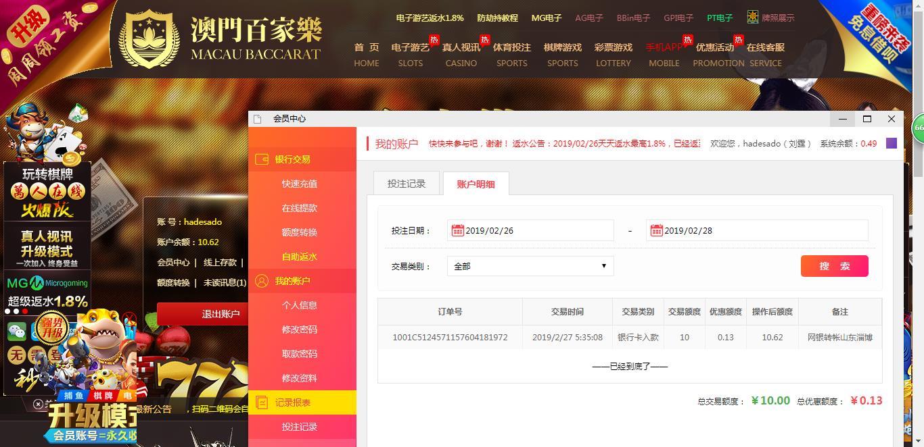
Task: Click the start date calendar icon
Action: [457, 230]
